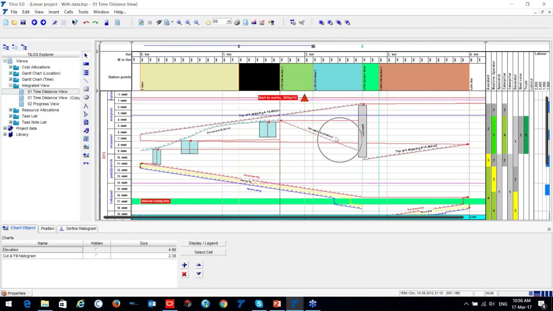Collapse the Integrated View folder
The image size is (553, 311).
click(x=11, y=86)
